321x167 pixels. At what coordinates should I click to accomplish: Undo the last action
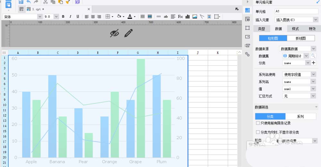pos(29,2)
